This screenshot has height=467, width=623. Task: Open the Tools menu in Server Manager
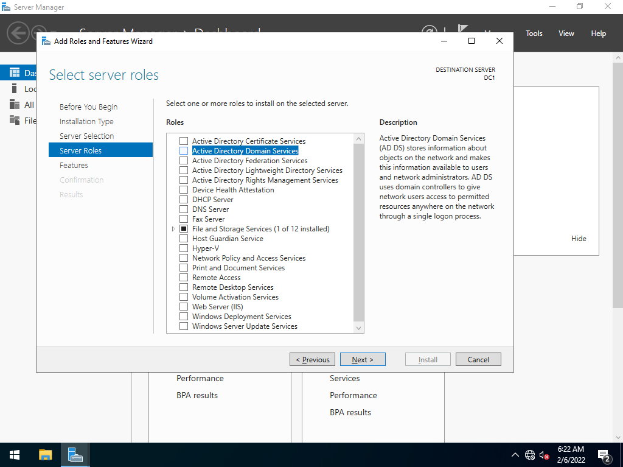pos(534,33)
